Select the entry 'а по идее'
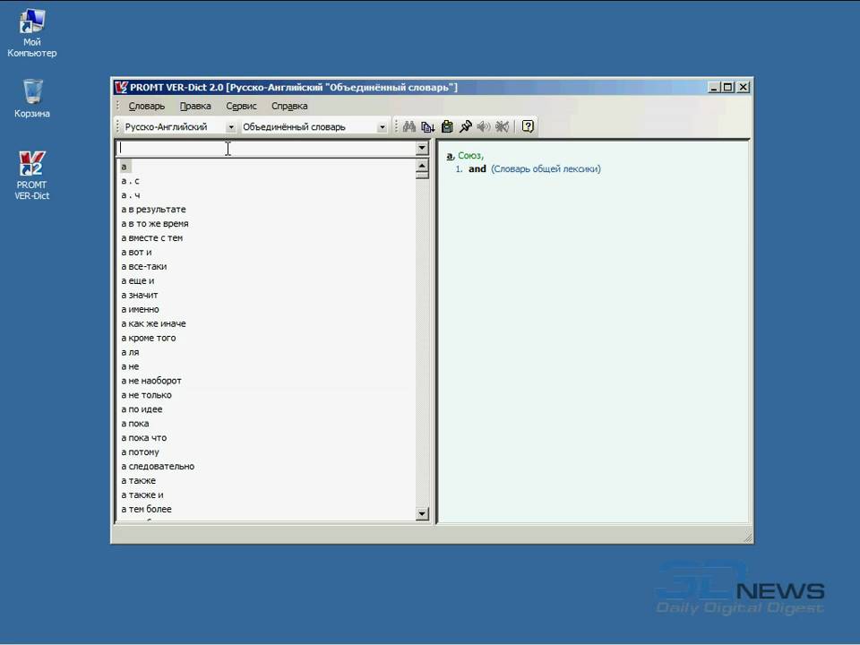The width and height of the screenshot is (860, 645). click(x=142, y=409)
